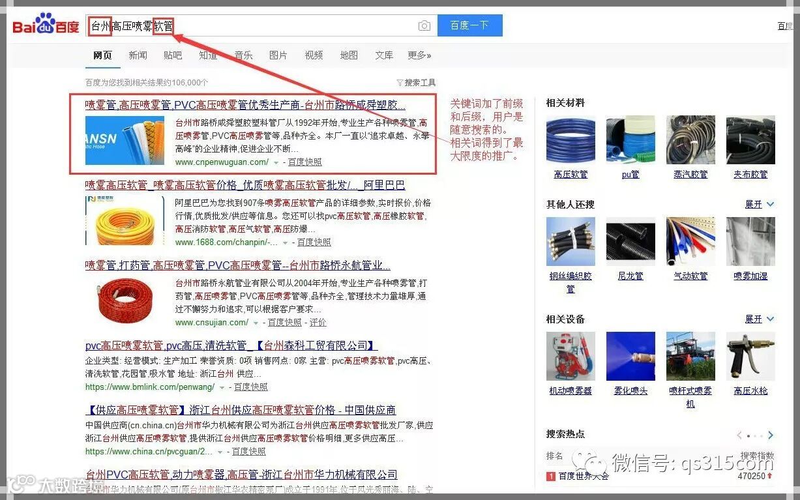
Task: Open the 台州森科工贸有限公司 result title
Action: [x=231, y=346]
